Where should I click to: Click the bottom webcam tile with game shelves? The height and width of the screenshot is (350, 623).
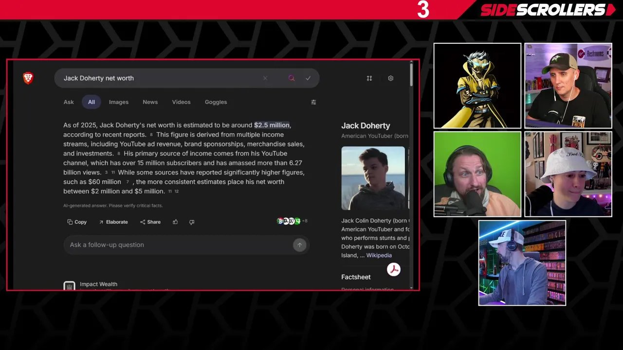(x=522, y=263)
